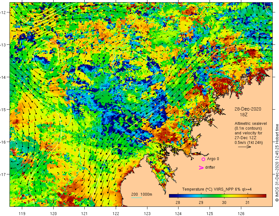Click the latitude label '-14'
Image resolution: width=279 pixels, height=216 pixels.
3,77
